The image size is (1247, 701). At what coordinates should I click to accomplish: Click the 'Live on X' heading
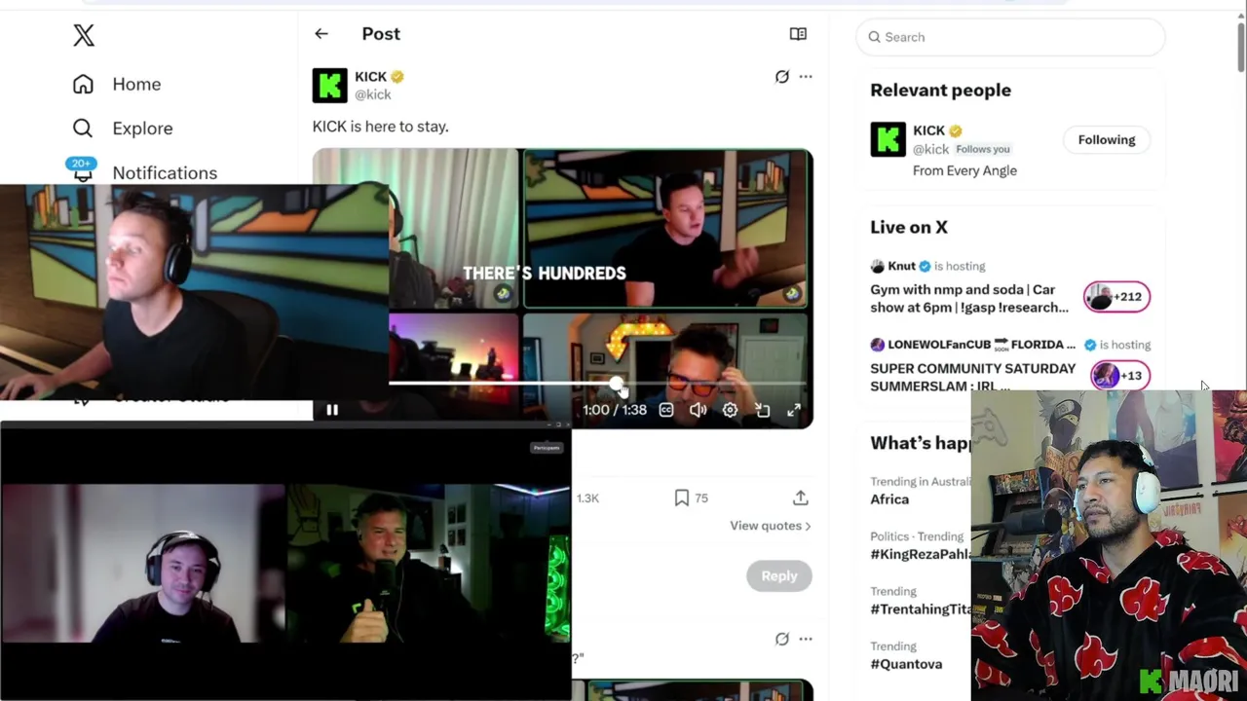pos(909,227)
